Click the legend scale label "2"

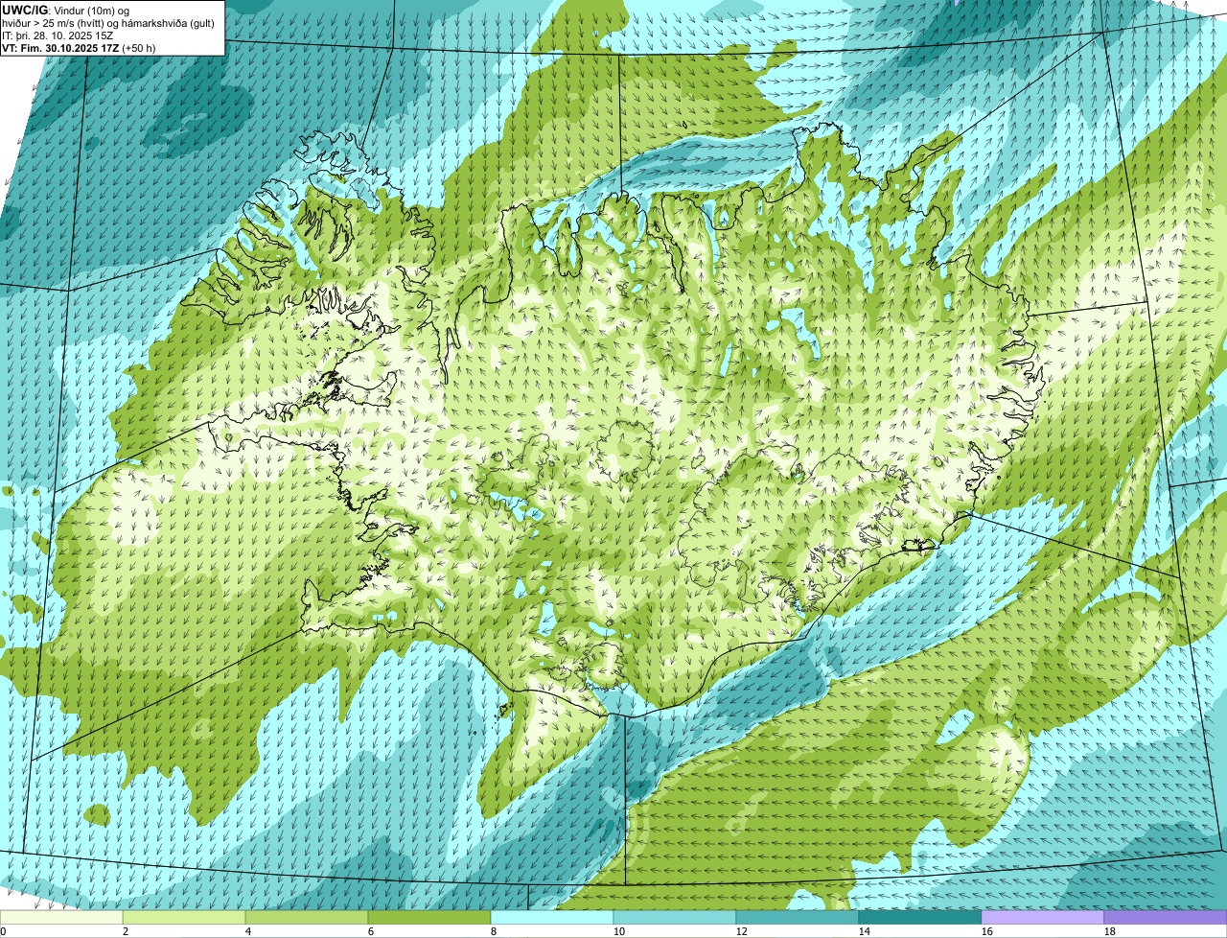[126, 931]
